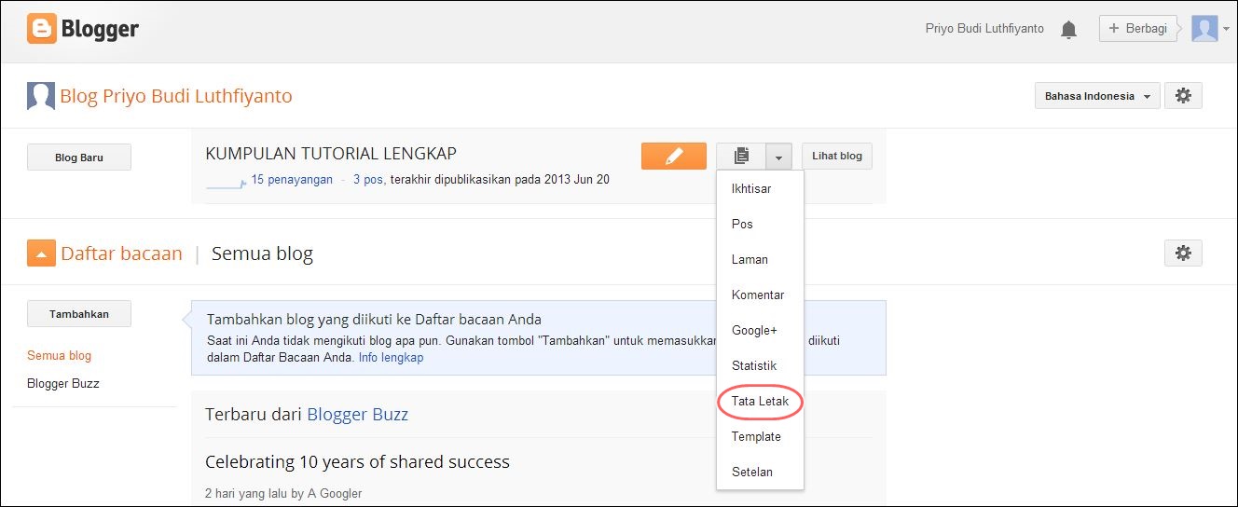Click the Daftar bacaan heading
The width and height of the screenshot is (1238, 507).
(x=121, y=253)
